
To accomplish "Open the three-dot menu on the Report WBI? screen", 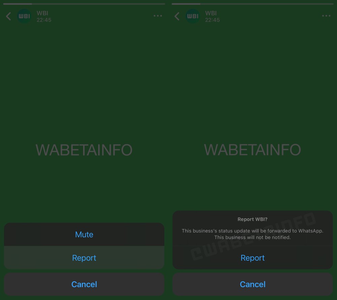I will coord(326,16).
